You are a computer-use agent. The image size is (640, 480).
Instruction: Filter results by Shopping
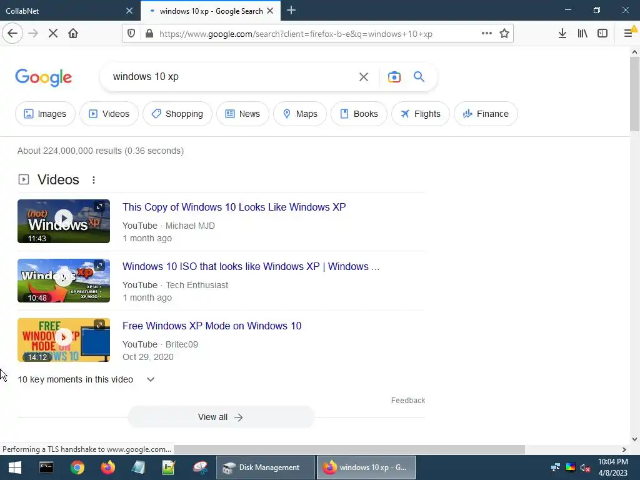click(177, 114)
